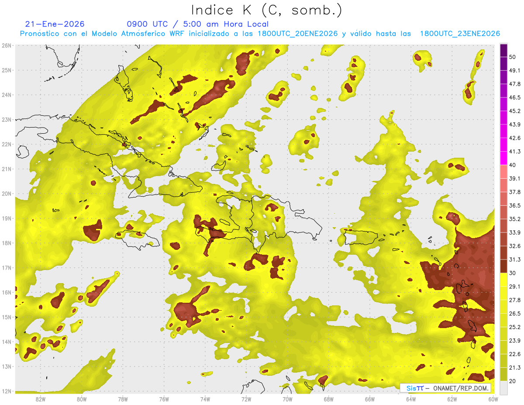Click the 22N latitude label
524x405 pixels.
coord(7,144)
